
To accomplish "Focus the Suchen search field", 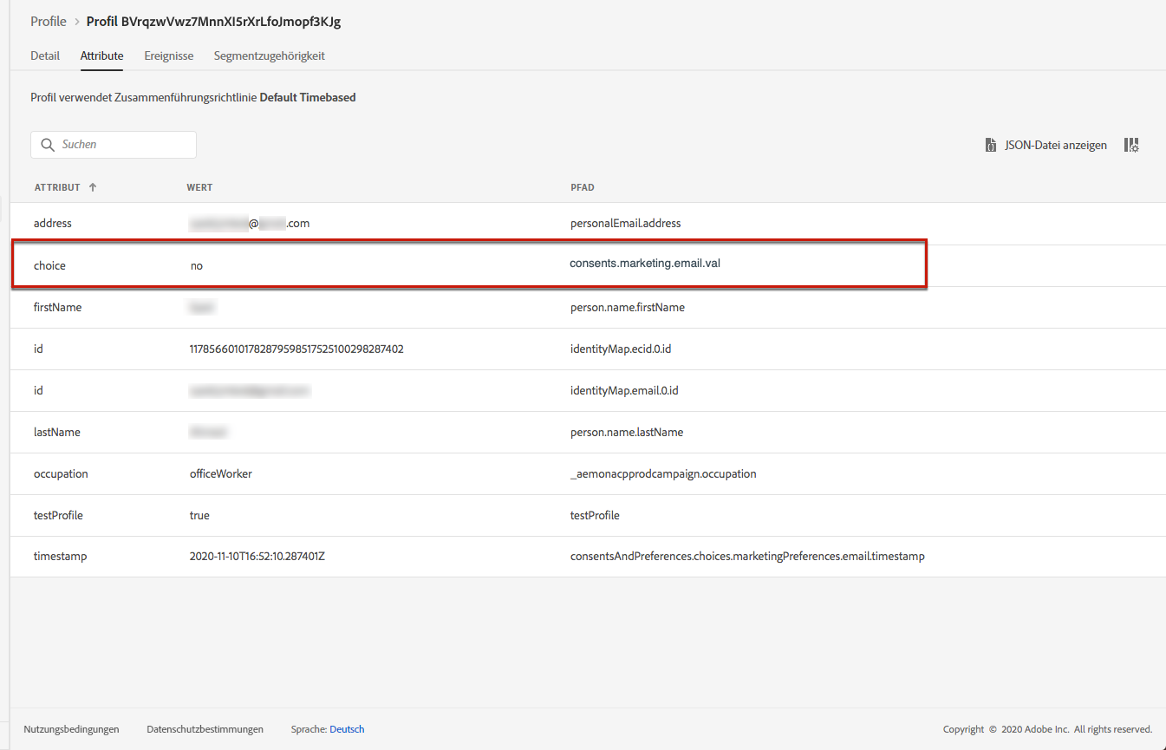I will [121, 145].
